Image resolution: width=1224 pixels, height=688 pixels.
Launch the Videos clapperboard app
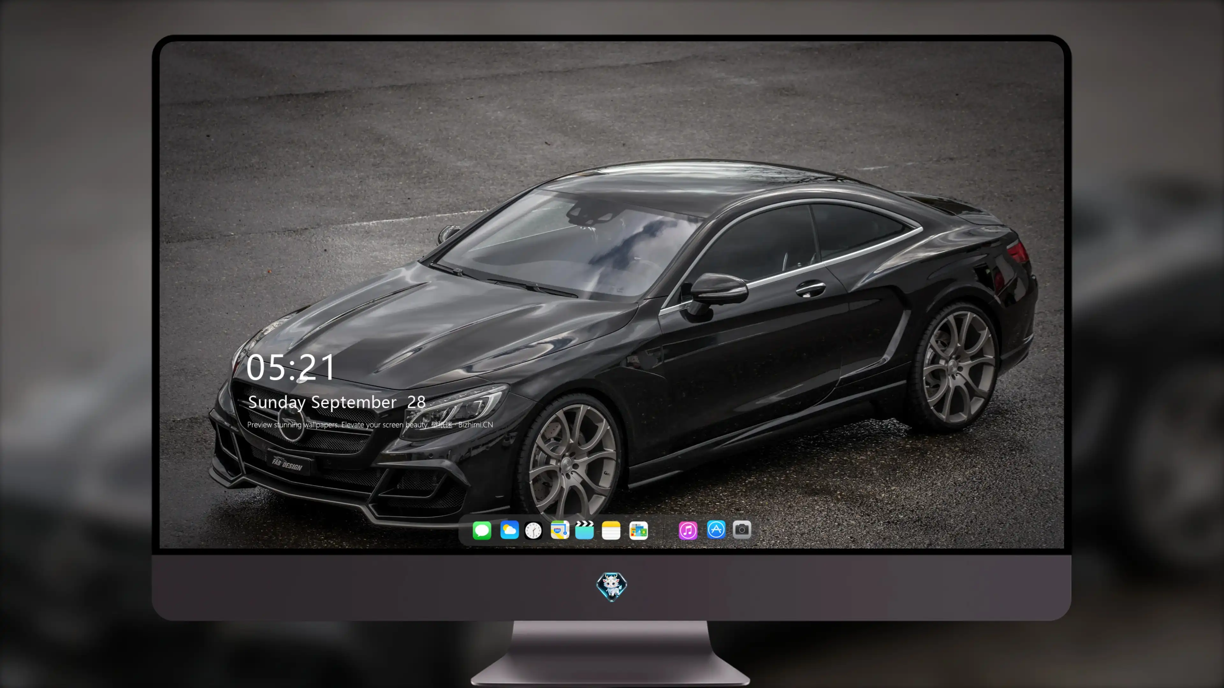pos(585,530)
